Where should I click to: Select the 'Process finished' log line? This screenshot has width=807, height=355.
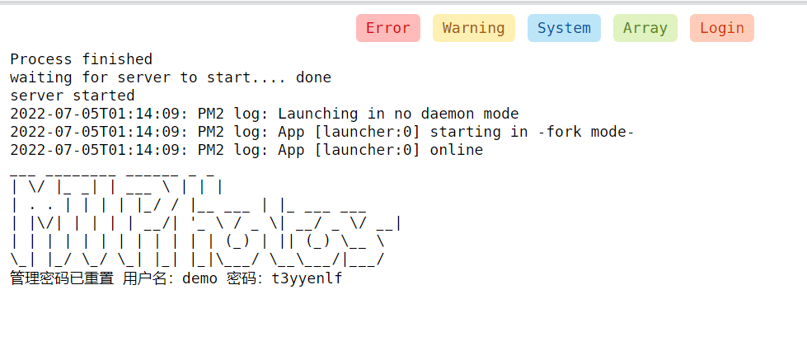(x=82, y=59)
